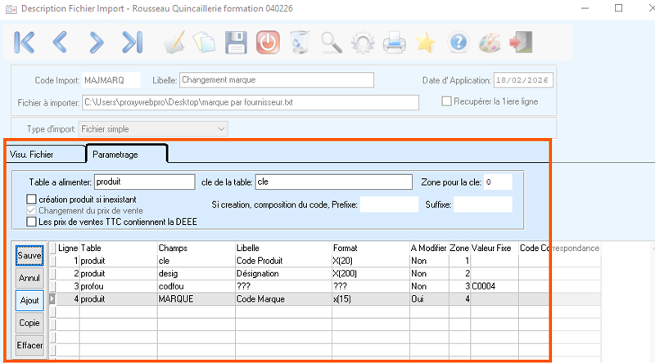Click the exit door icon
The height and width of the screenshot is (363, 655).
(521, 43)
